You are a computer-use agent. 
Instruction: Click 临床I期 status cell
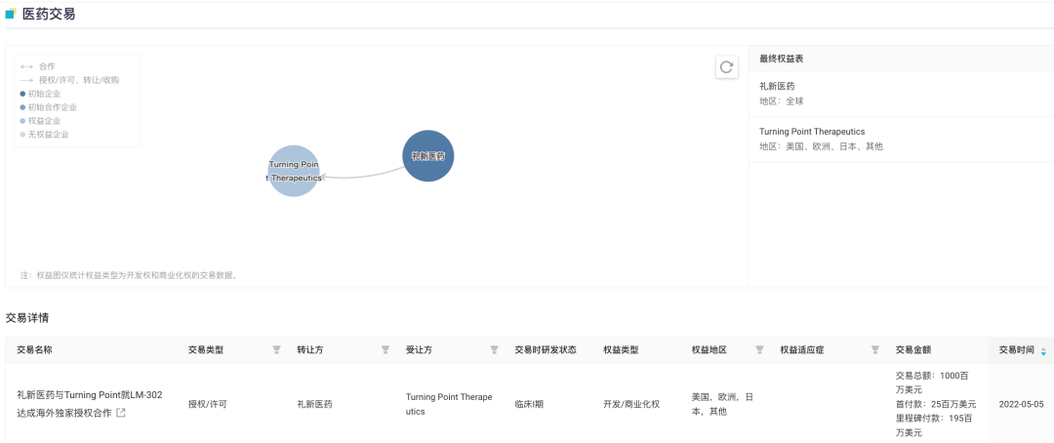pyautogui.click(x=529, y=404)
